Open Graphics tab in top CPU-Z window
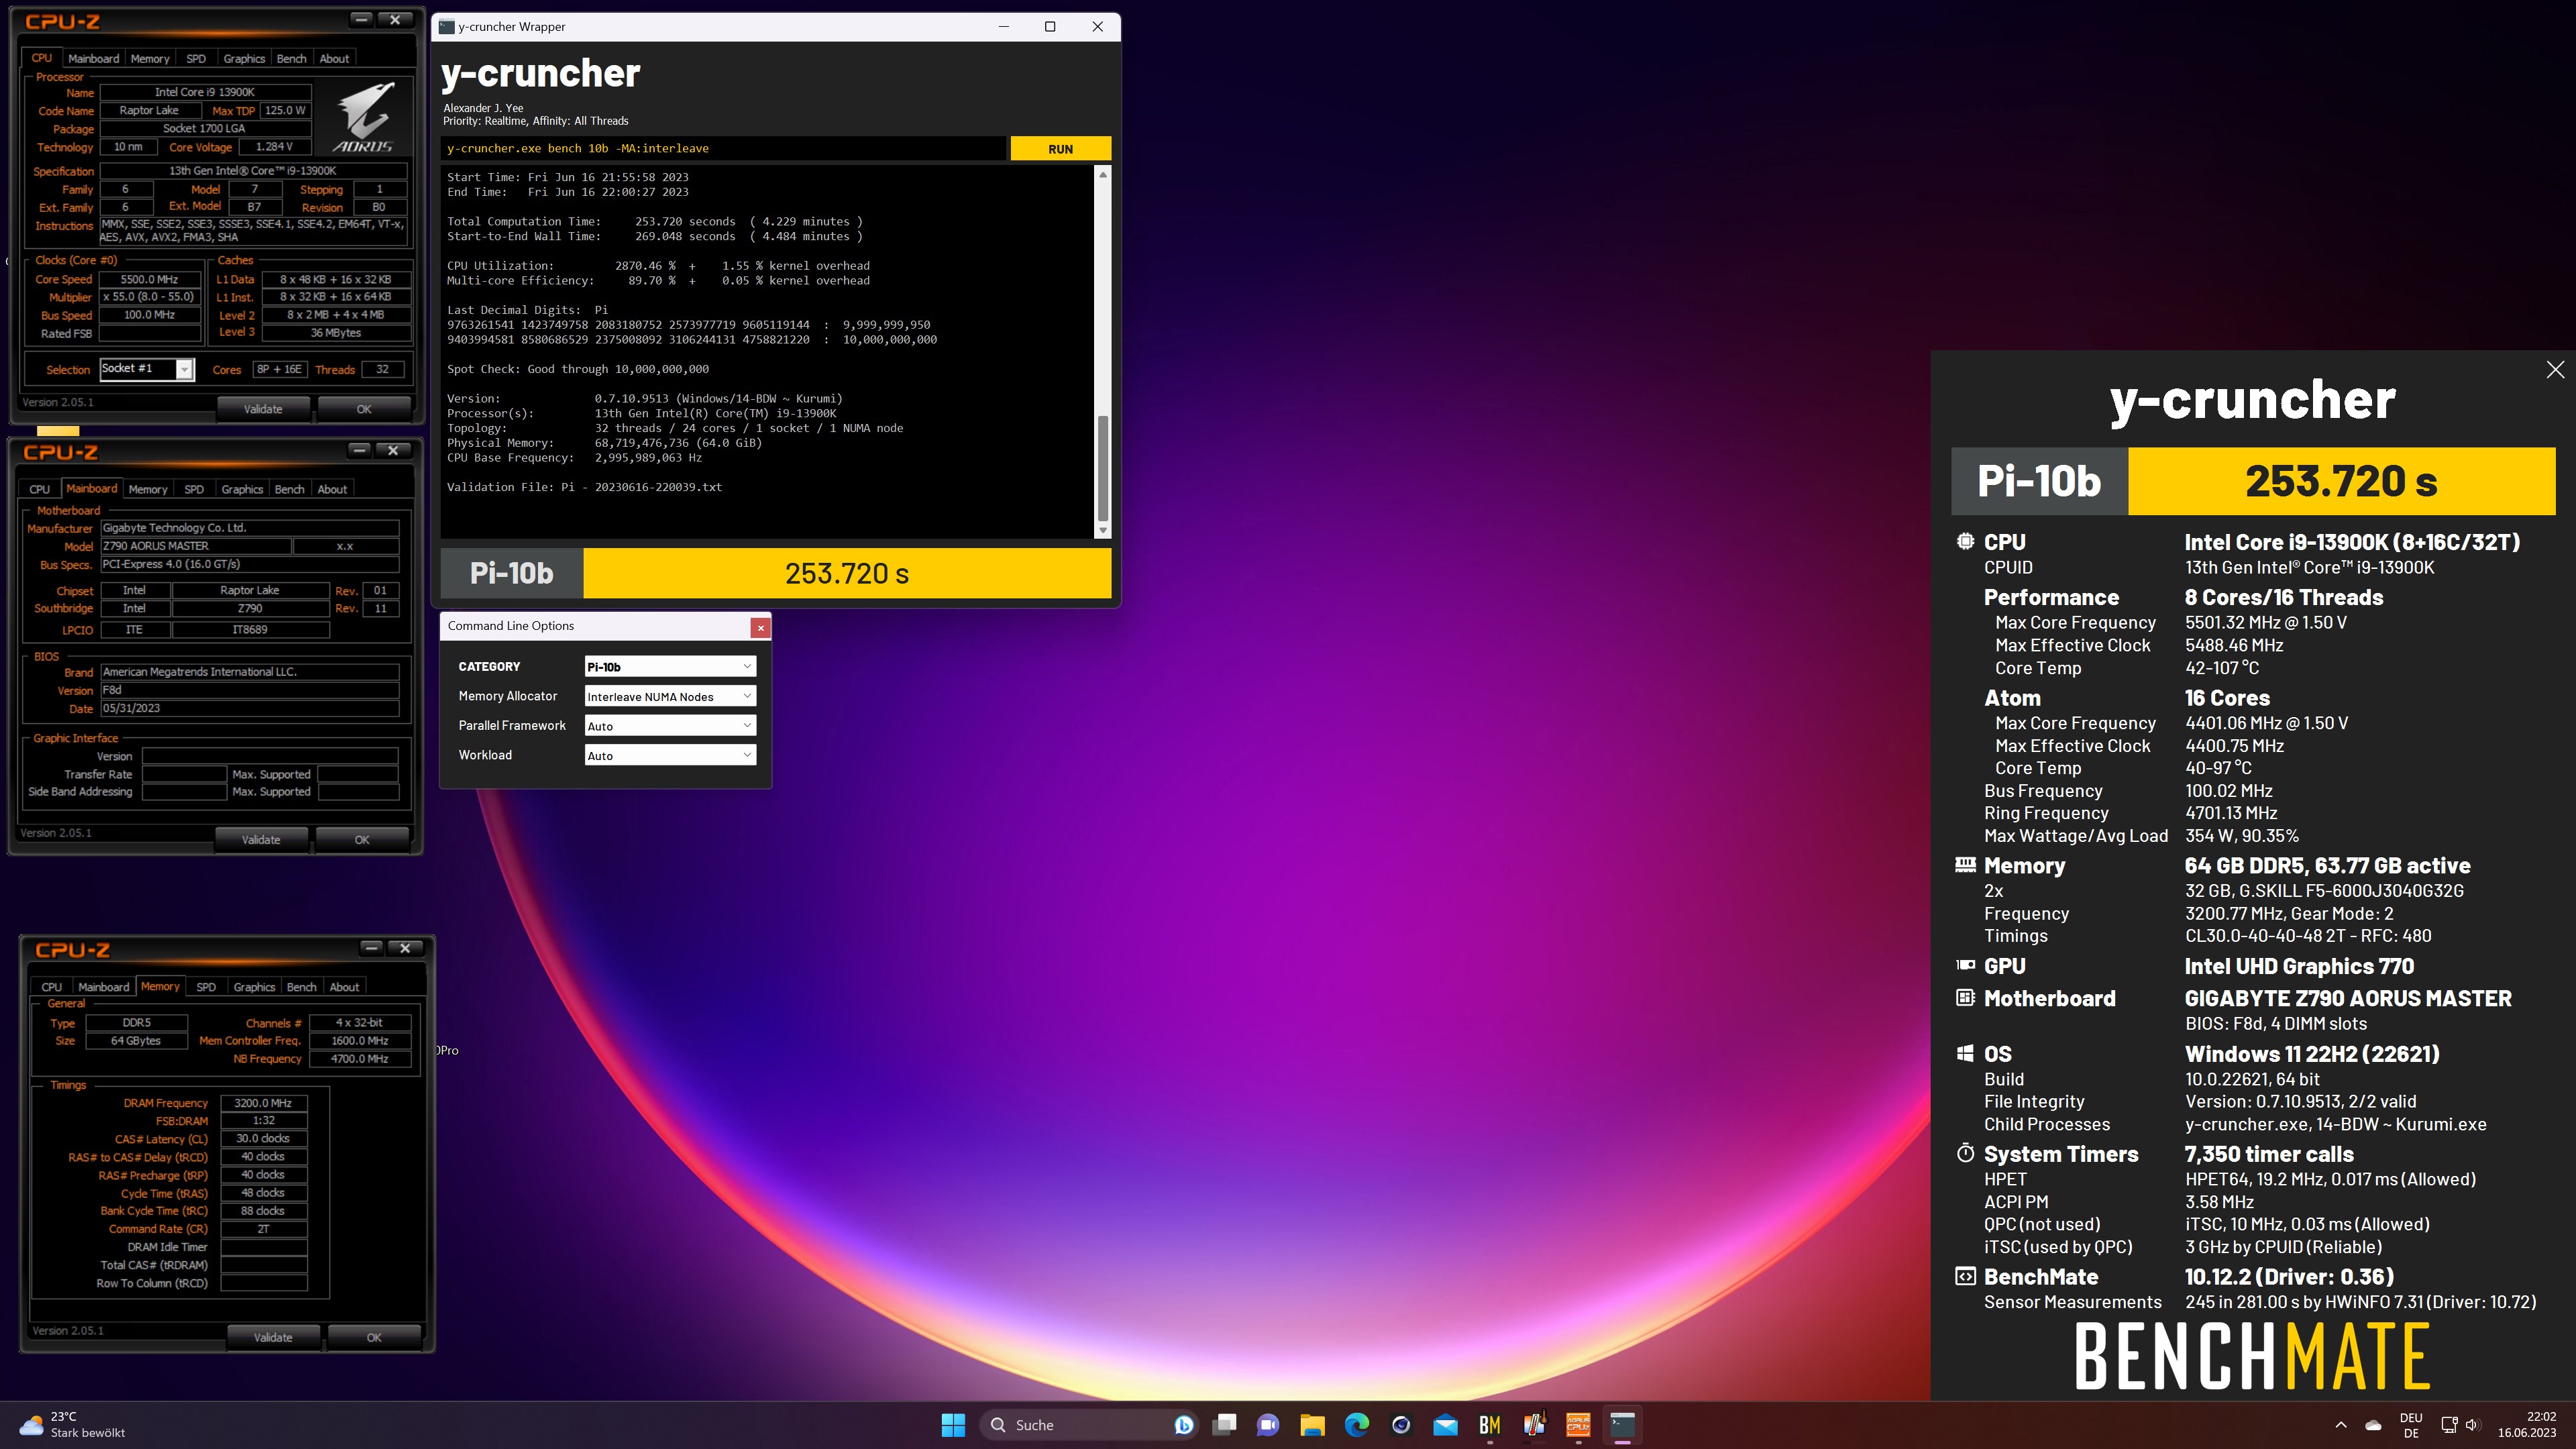The image size is (2576, 1449). coord(244,59)
